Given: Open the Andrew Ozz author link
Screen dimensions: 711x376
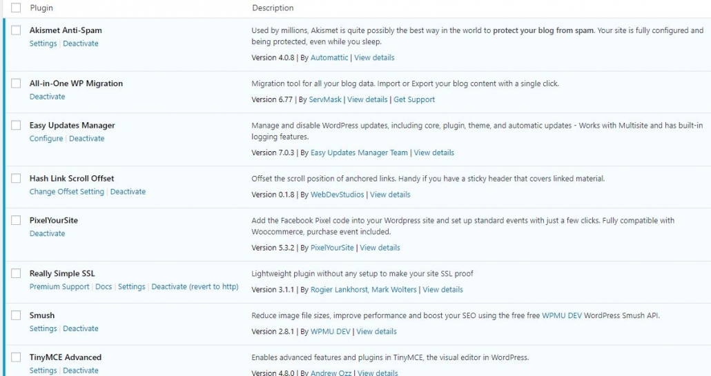Looking at the screenshot, I should point(331,373).
